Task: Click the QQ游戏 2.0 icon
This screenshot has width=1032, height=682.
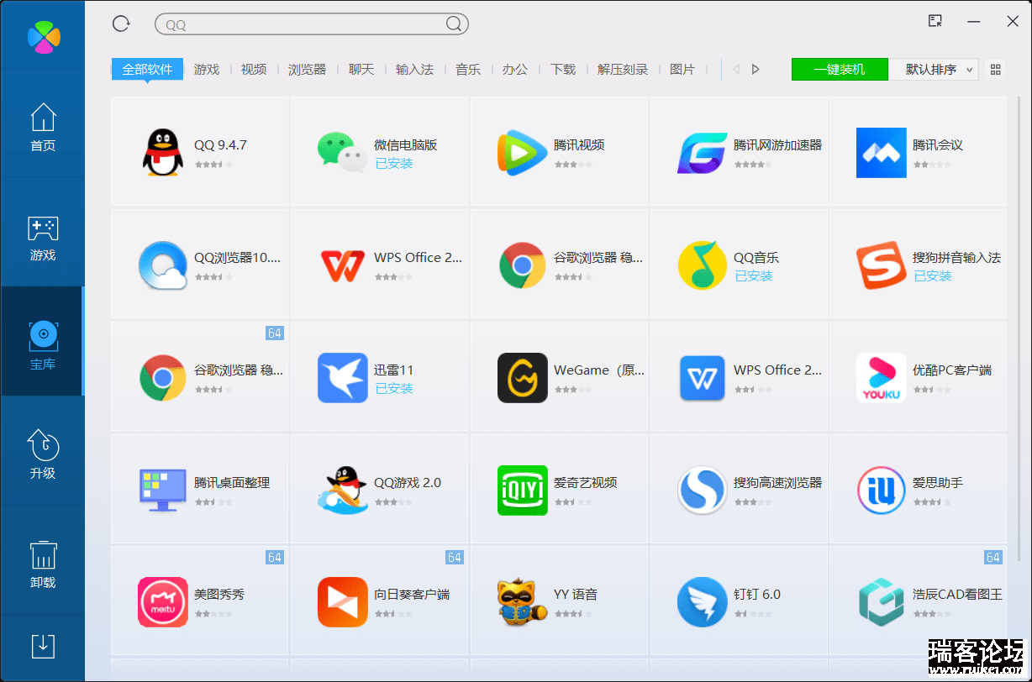Action: [x=342, y=491]
